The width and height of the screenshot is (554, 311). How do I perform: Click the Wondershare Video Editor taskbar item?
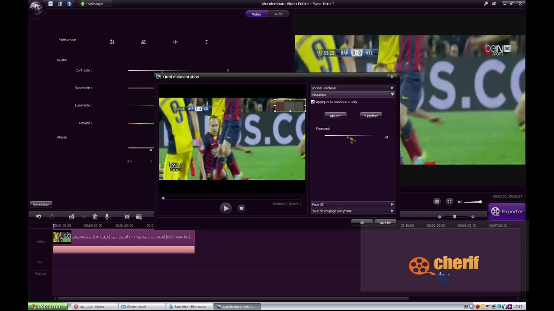click(238, 307)
